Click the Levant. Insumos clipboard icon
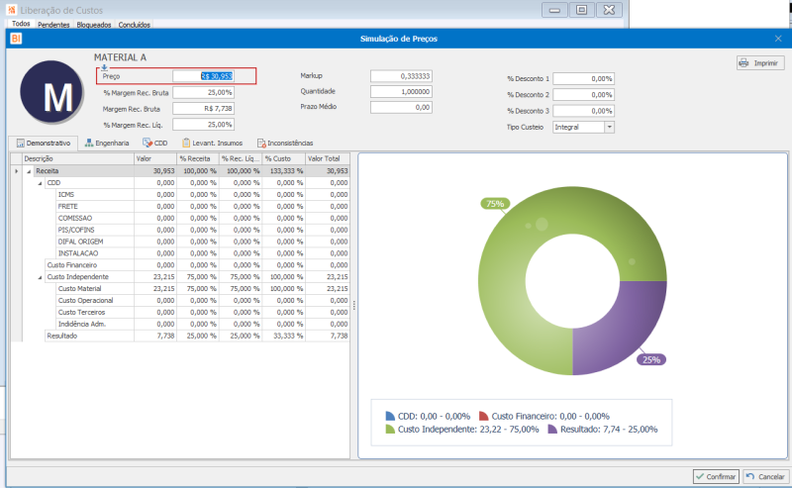The width and height of the screenshot is (792, 488). (x=186, y=143)
